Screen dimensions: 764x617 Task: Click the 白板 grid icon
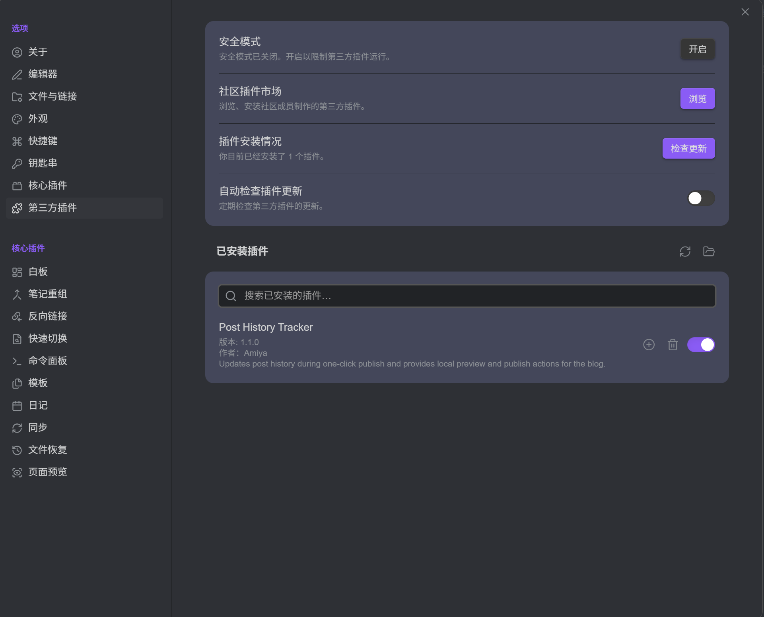tap(17, 272)
